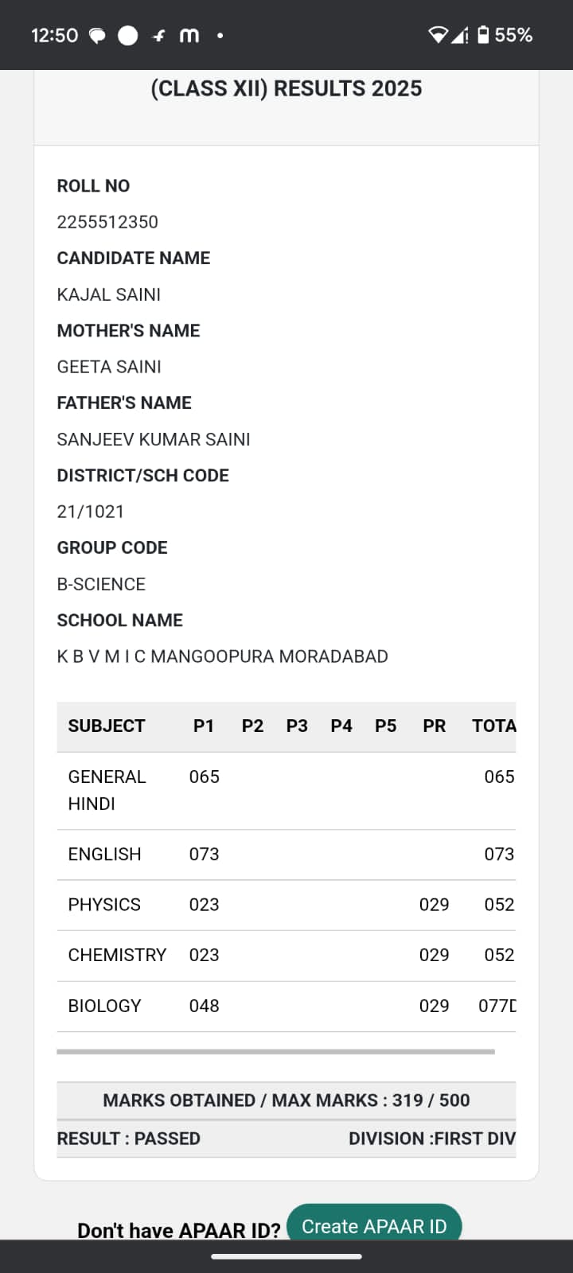Tap the BIOLOGY row in marks table
Viewport: 573px width, 1273px height.
[286, 1006]
